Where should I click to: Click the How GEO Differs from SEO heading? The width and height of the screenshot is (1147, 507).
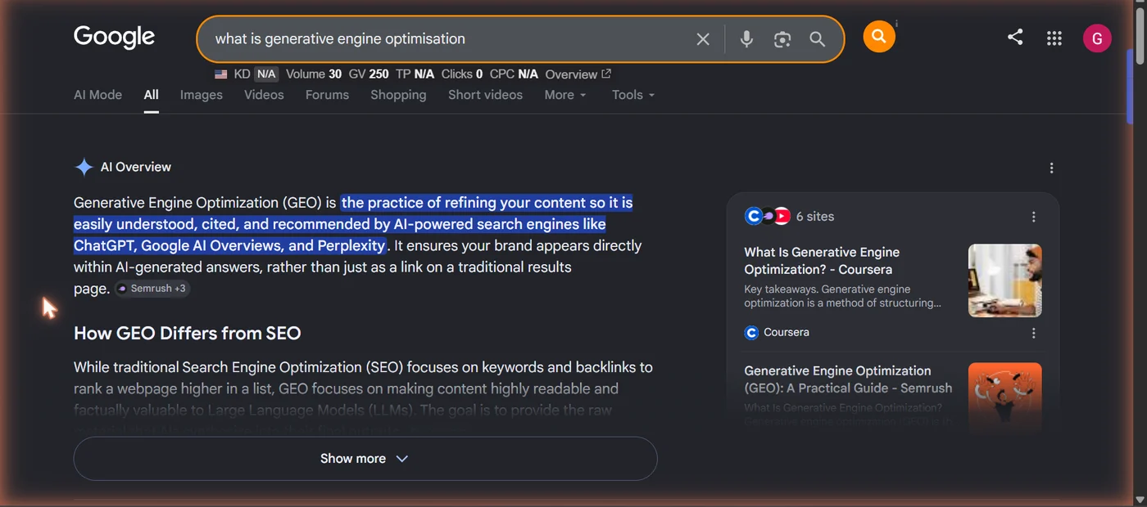[x=188, y=334]
